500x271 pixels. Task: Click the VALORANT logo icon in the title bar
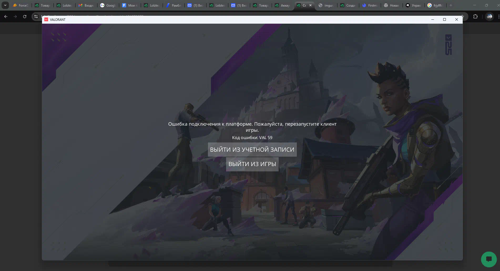click(46, 19)
